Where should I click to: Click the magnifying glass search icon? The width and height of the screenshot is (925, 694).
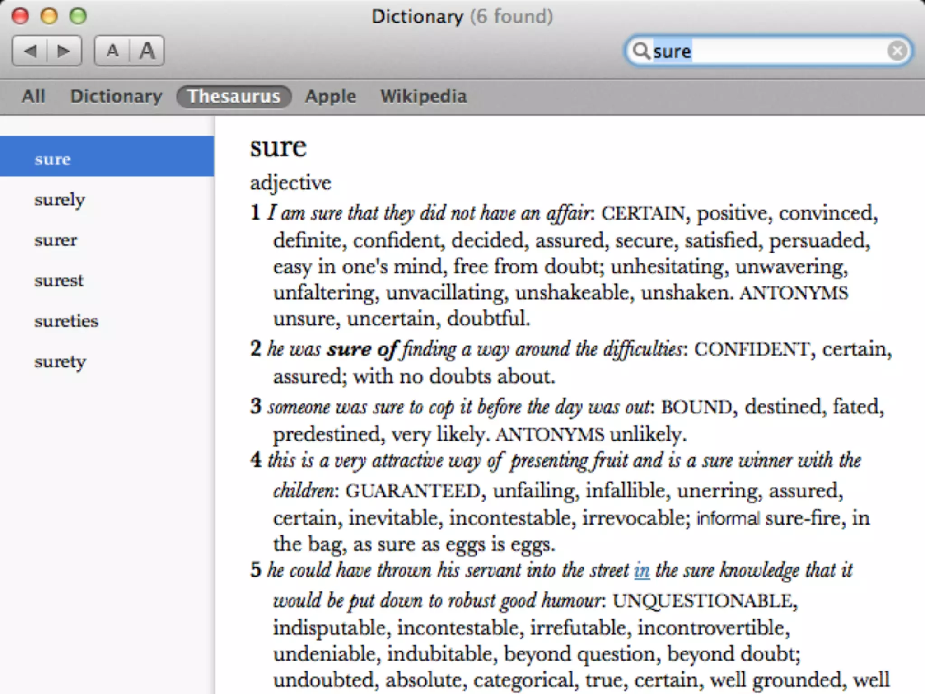tap(640, 51)
